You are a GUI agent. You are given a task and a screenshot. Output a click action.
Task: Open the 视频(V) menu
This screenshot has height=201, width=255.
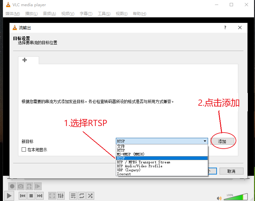click(x=68, y=14)
